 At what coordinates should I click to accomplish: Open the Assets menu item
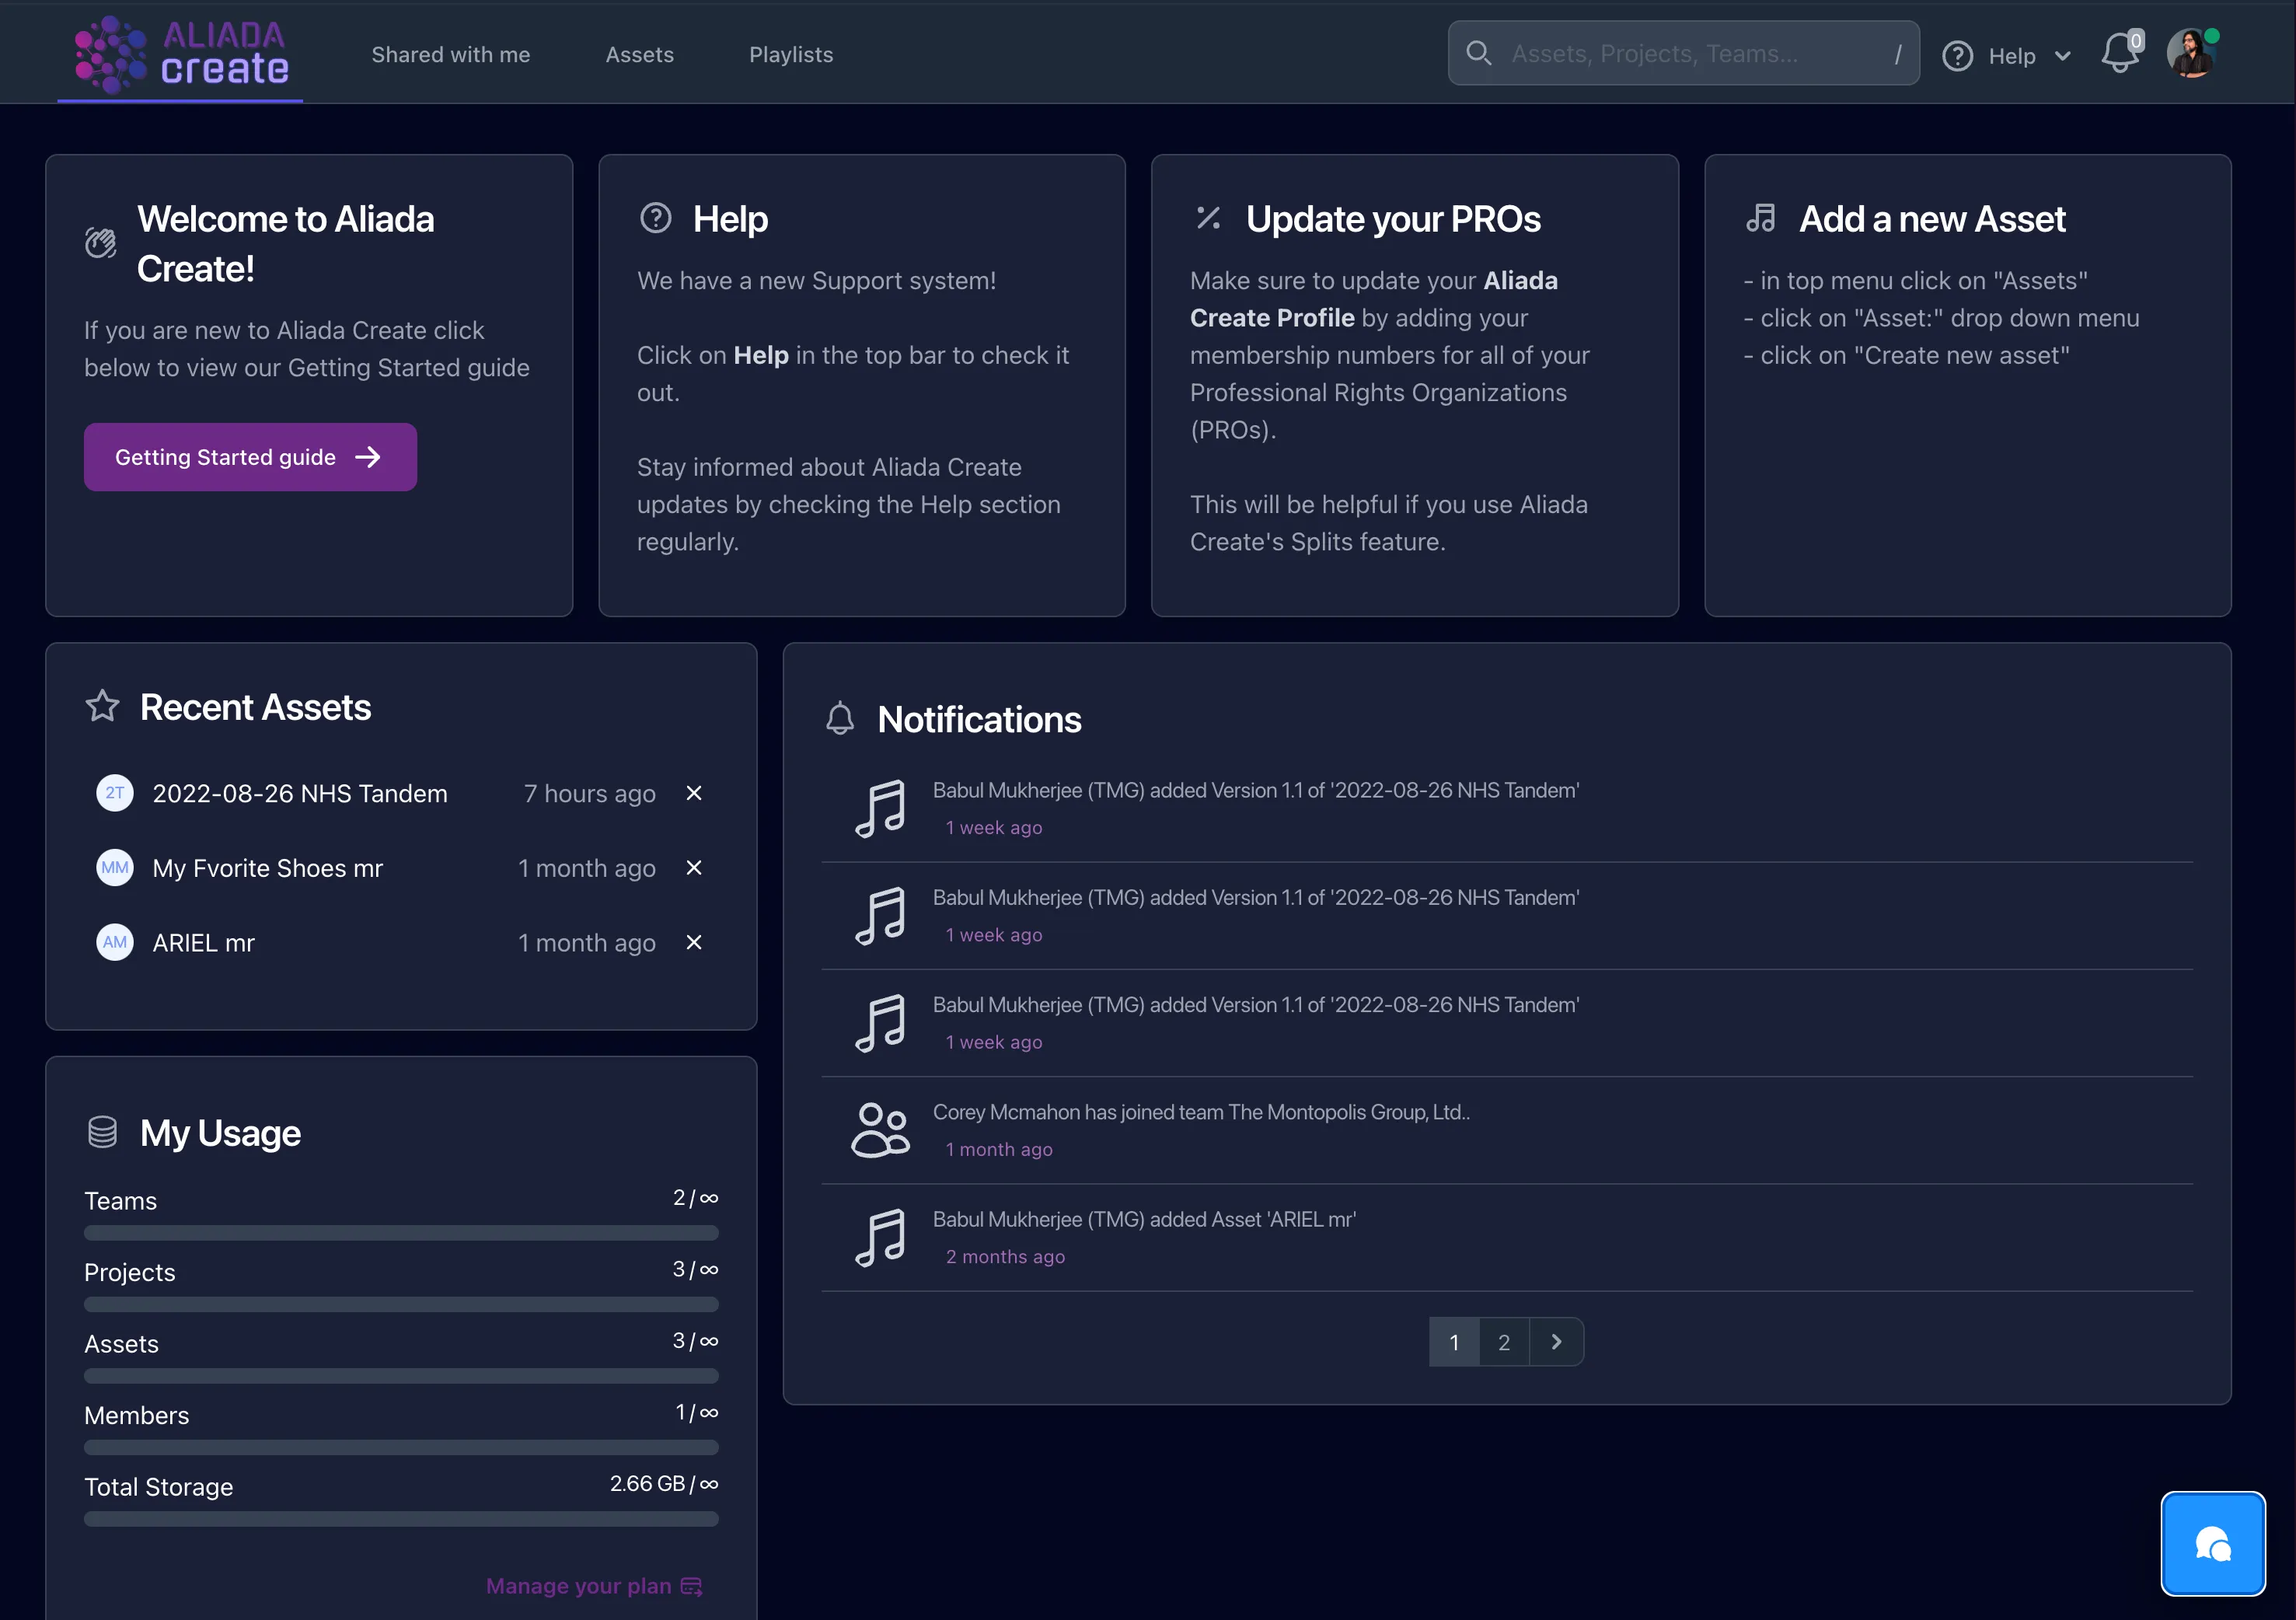point(639,55)
